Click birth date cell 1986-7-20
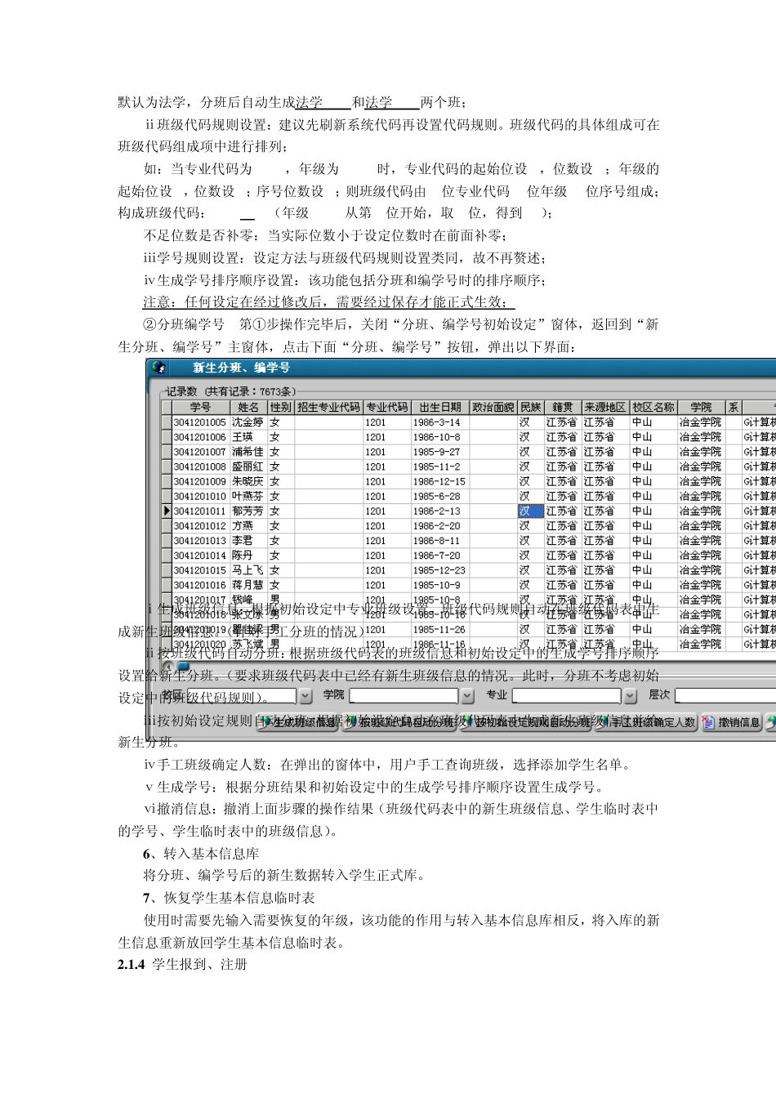 click(439, 555)
